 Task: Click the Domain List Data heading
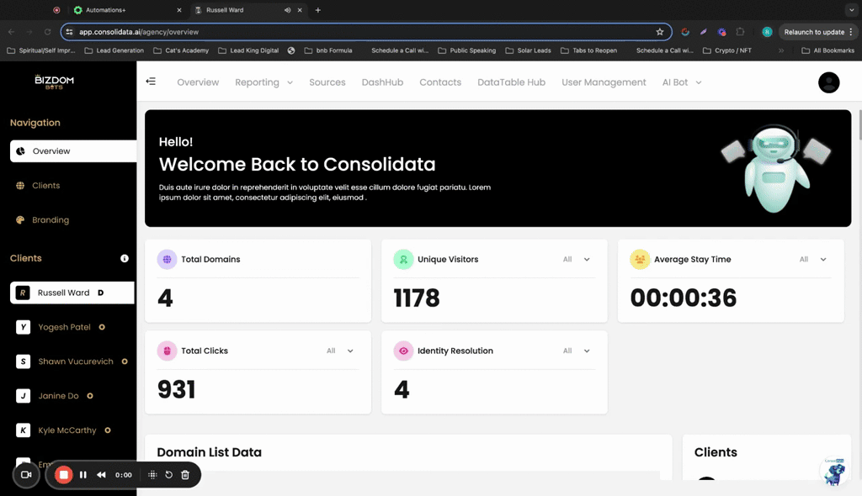click(x=209, y=452)
